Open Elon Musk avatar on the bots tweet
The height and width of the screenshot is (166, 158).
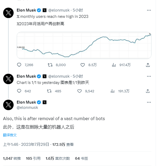tap(8, 105)
